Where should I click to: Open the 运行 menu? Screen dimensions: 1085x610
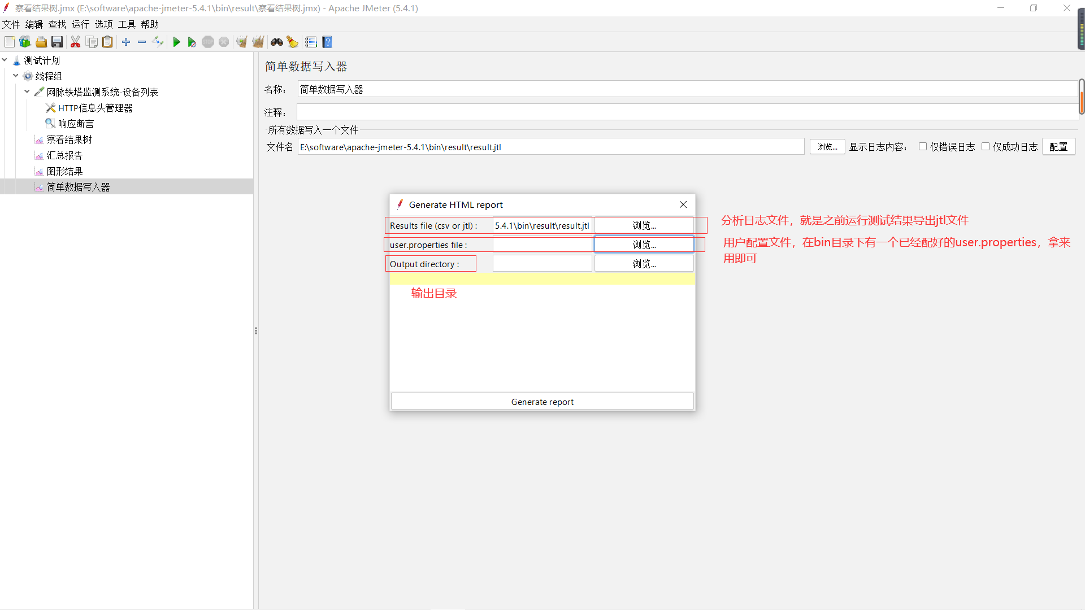coord(80,24)
